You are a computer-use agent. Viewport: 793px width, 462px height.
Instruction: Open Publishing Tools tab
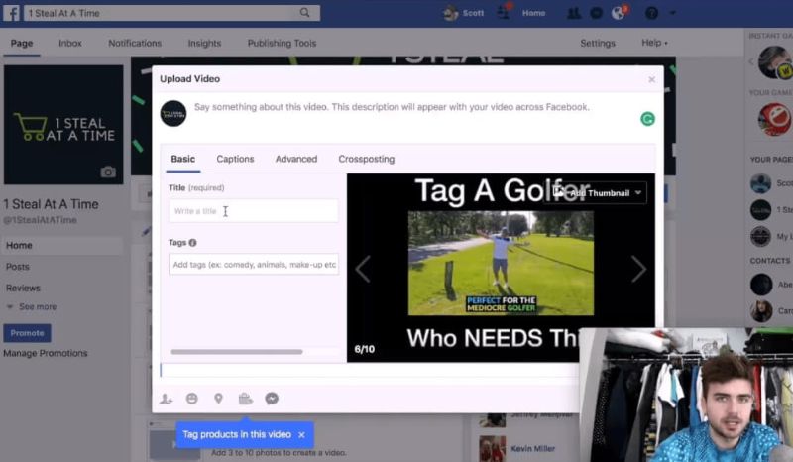tap(282, 43)
